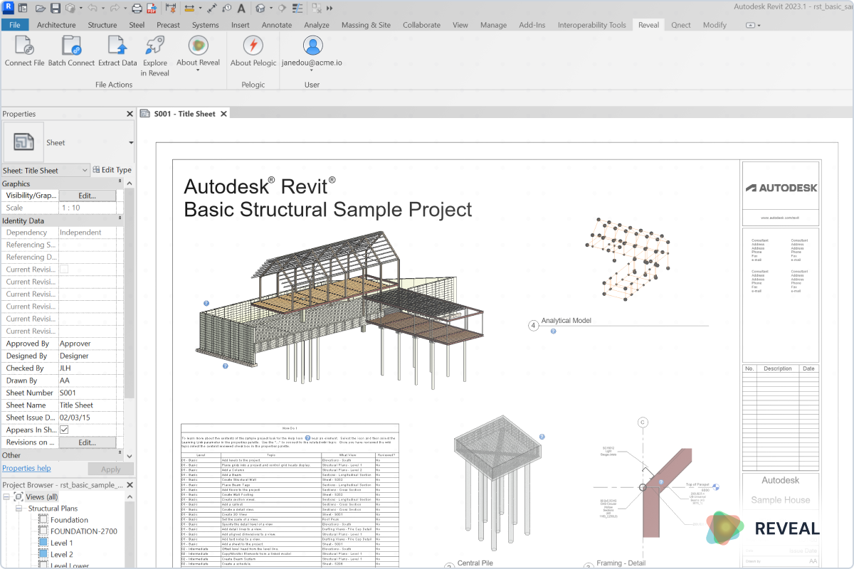Click the Project Browser scroll up arrow

coord(130,497)
